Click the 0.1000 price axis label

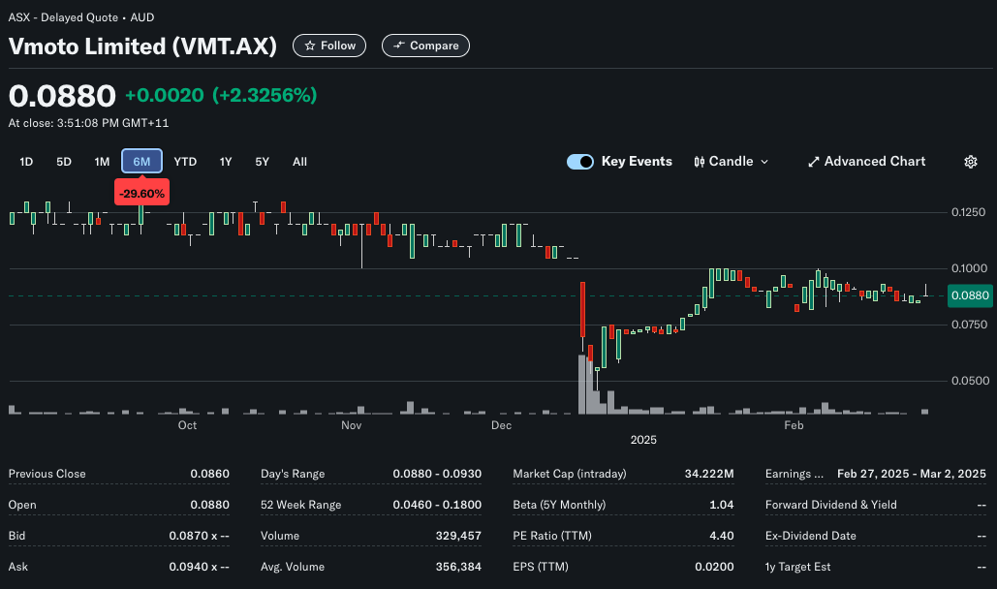pyautogui.click(x=968, y=268)
